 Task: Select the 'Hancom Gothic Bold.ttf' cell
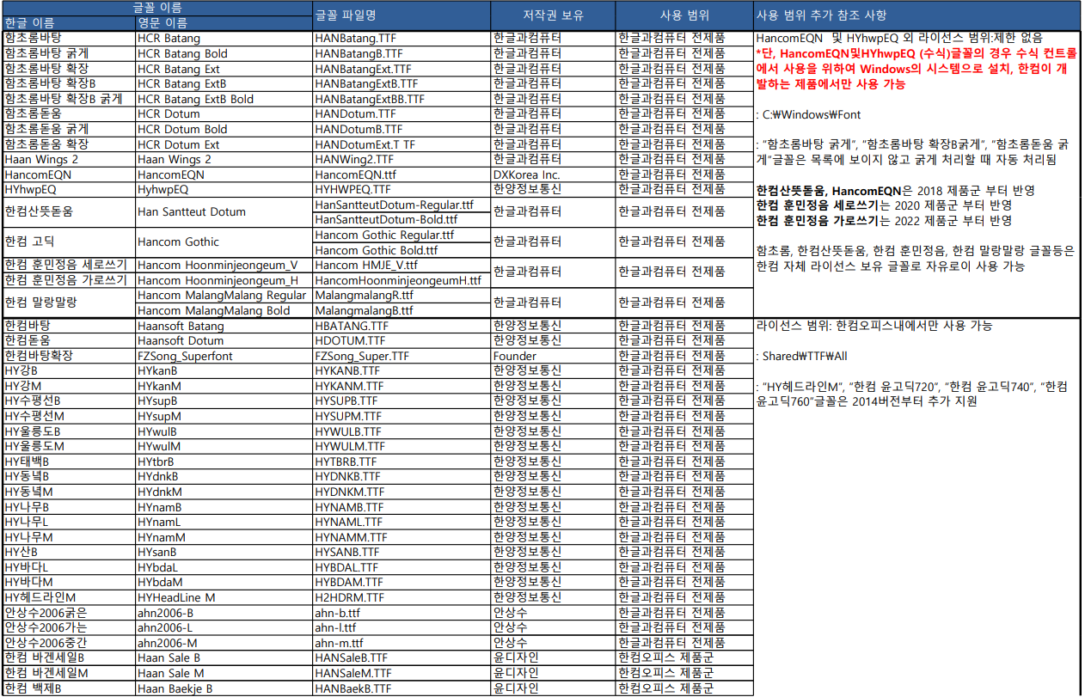tap(402, 250)
